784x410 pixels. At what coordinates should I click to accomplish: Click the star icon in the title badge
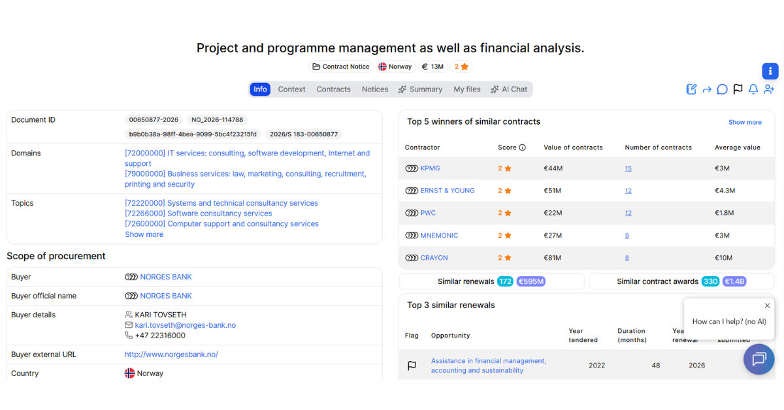point(465,67)
